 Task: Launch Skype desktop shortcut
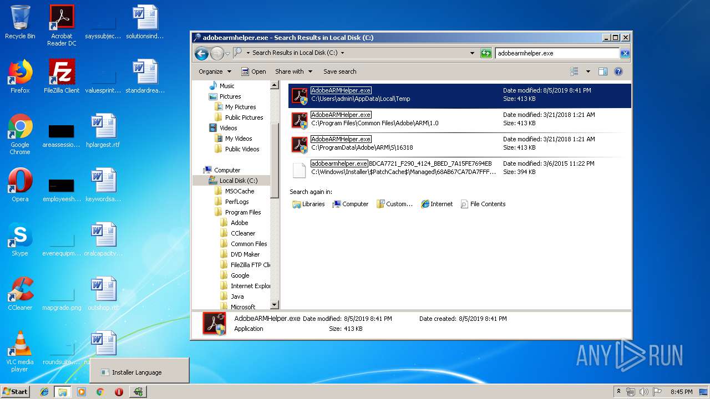20,239
